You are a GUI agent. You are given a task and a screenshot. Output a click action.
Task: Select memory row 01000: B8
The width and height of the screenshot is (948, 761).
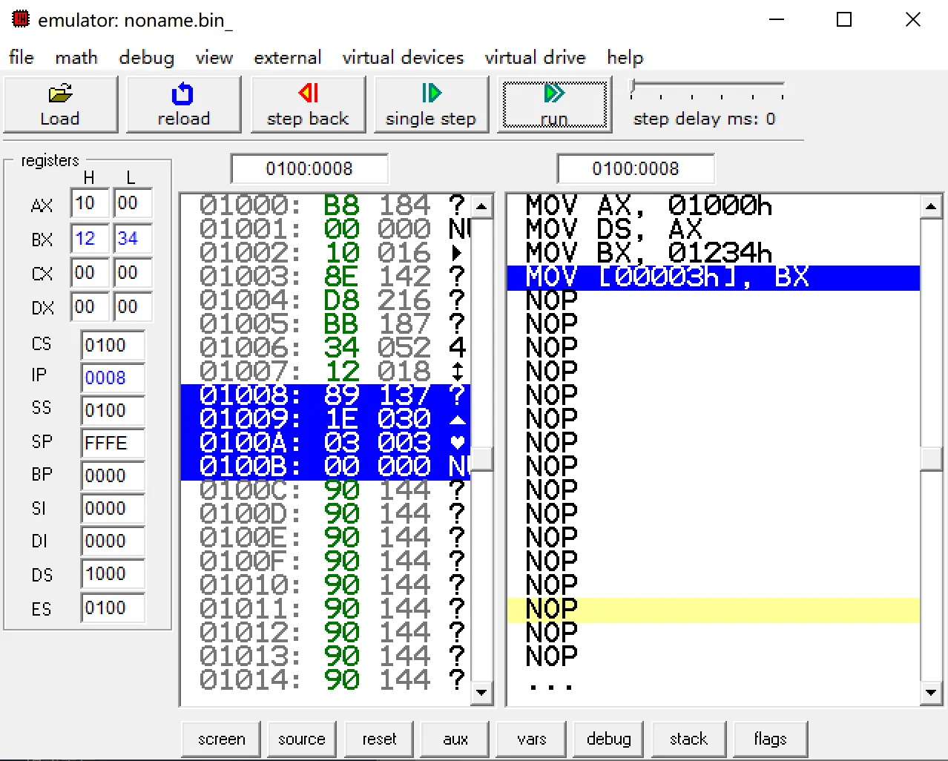pos(326,205)
